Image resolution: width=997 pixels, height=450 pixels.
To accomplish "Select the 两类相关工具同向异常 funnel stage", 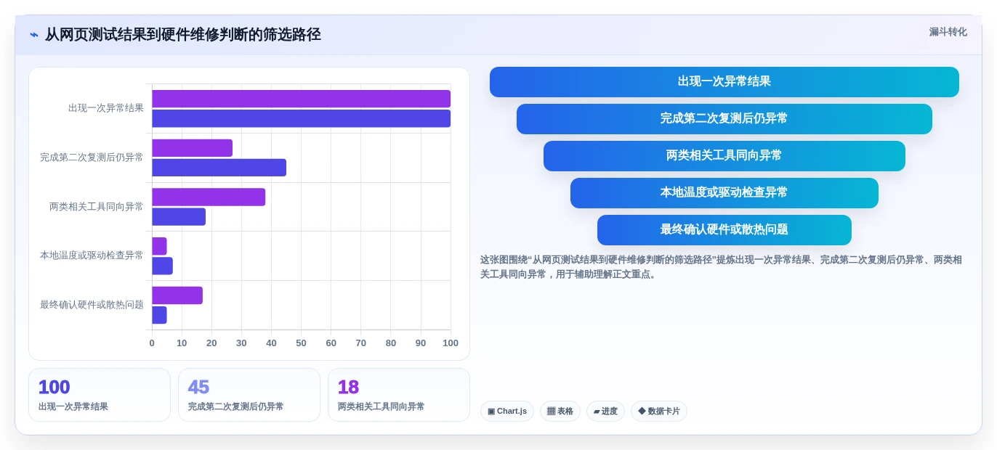I will (x=724, y=156).
